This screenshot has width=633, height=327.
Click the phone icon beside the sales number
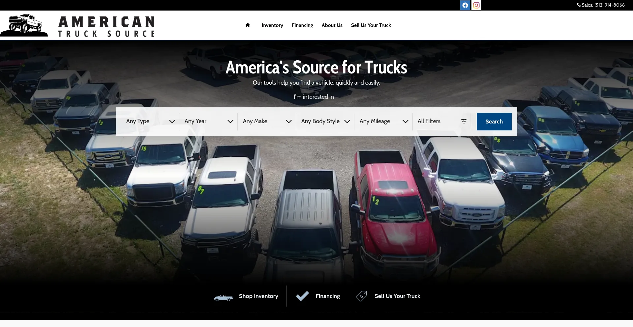579,5
